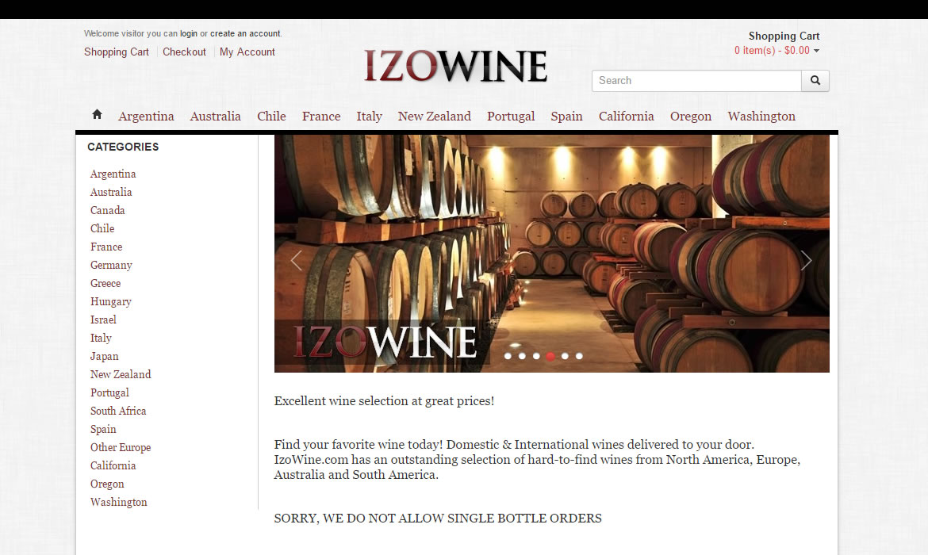
Task: Open the login link
Action: click(189, 34)
